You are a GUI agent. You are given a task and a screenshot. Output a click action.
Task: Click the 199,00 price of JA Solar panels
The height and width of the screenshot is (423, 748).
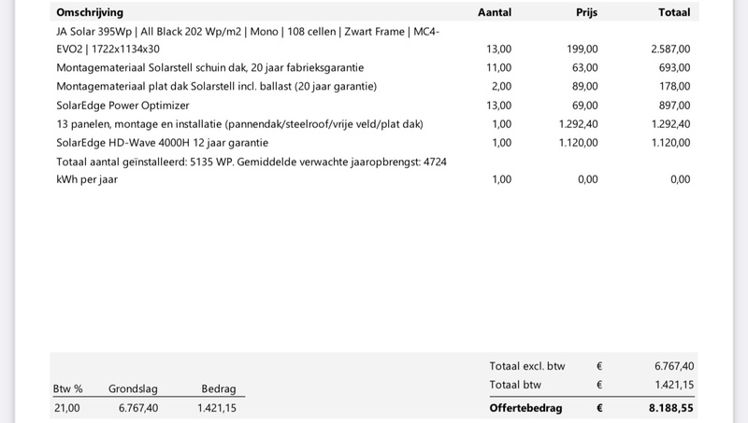click(583, 49)
